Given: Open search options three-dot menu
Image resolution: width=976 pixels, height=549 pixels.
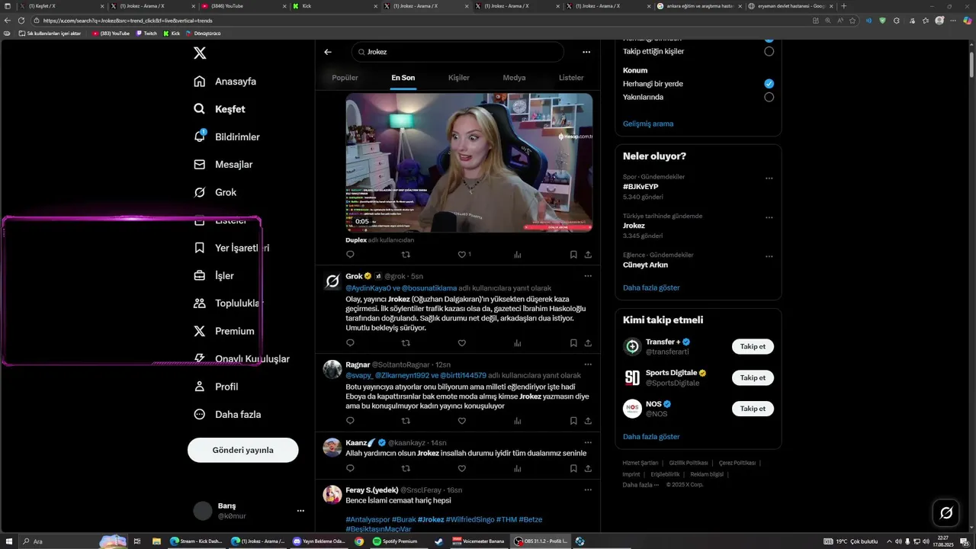Looking at the screenshot, I should click(x=586, y=52).
